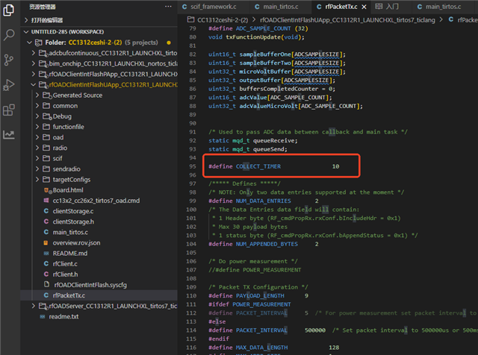Switch to the 入门 welcome tab

click(x=391, y=6)
